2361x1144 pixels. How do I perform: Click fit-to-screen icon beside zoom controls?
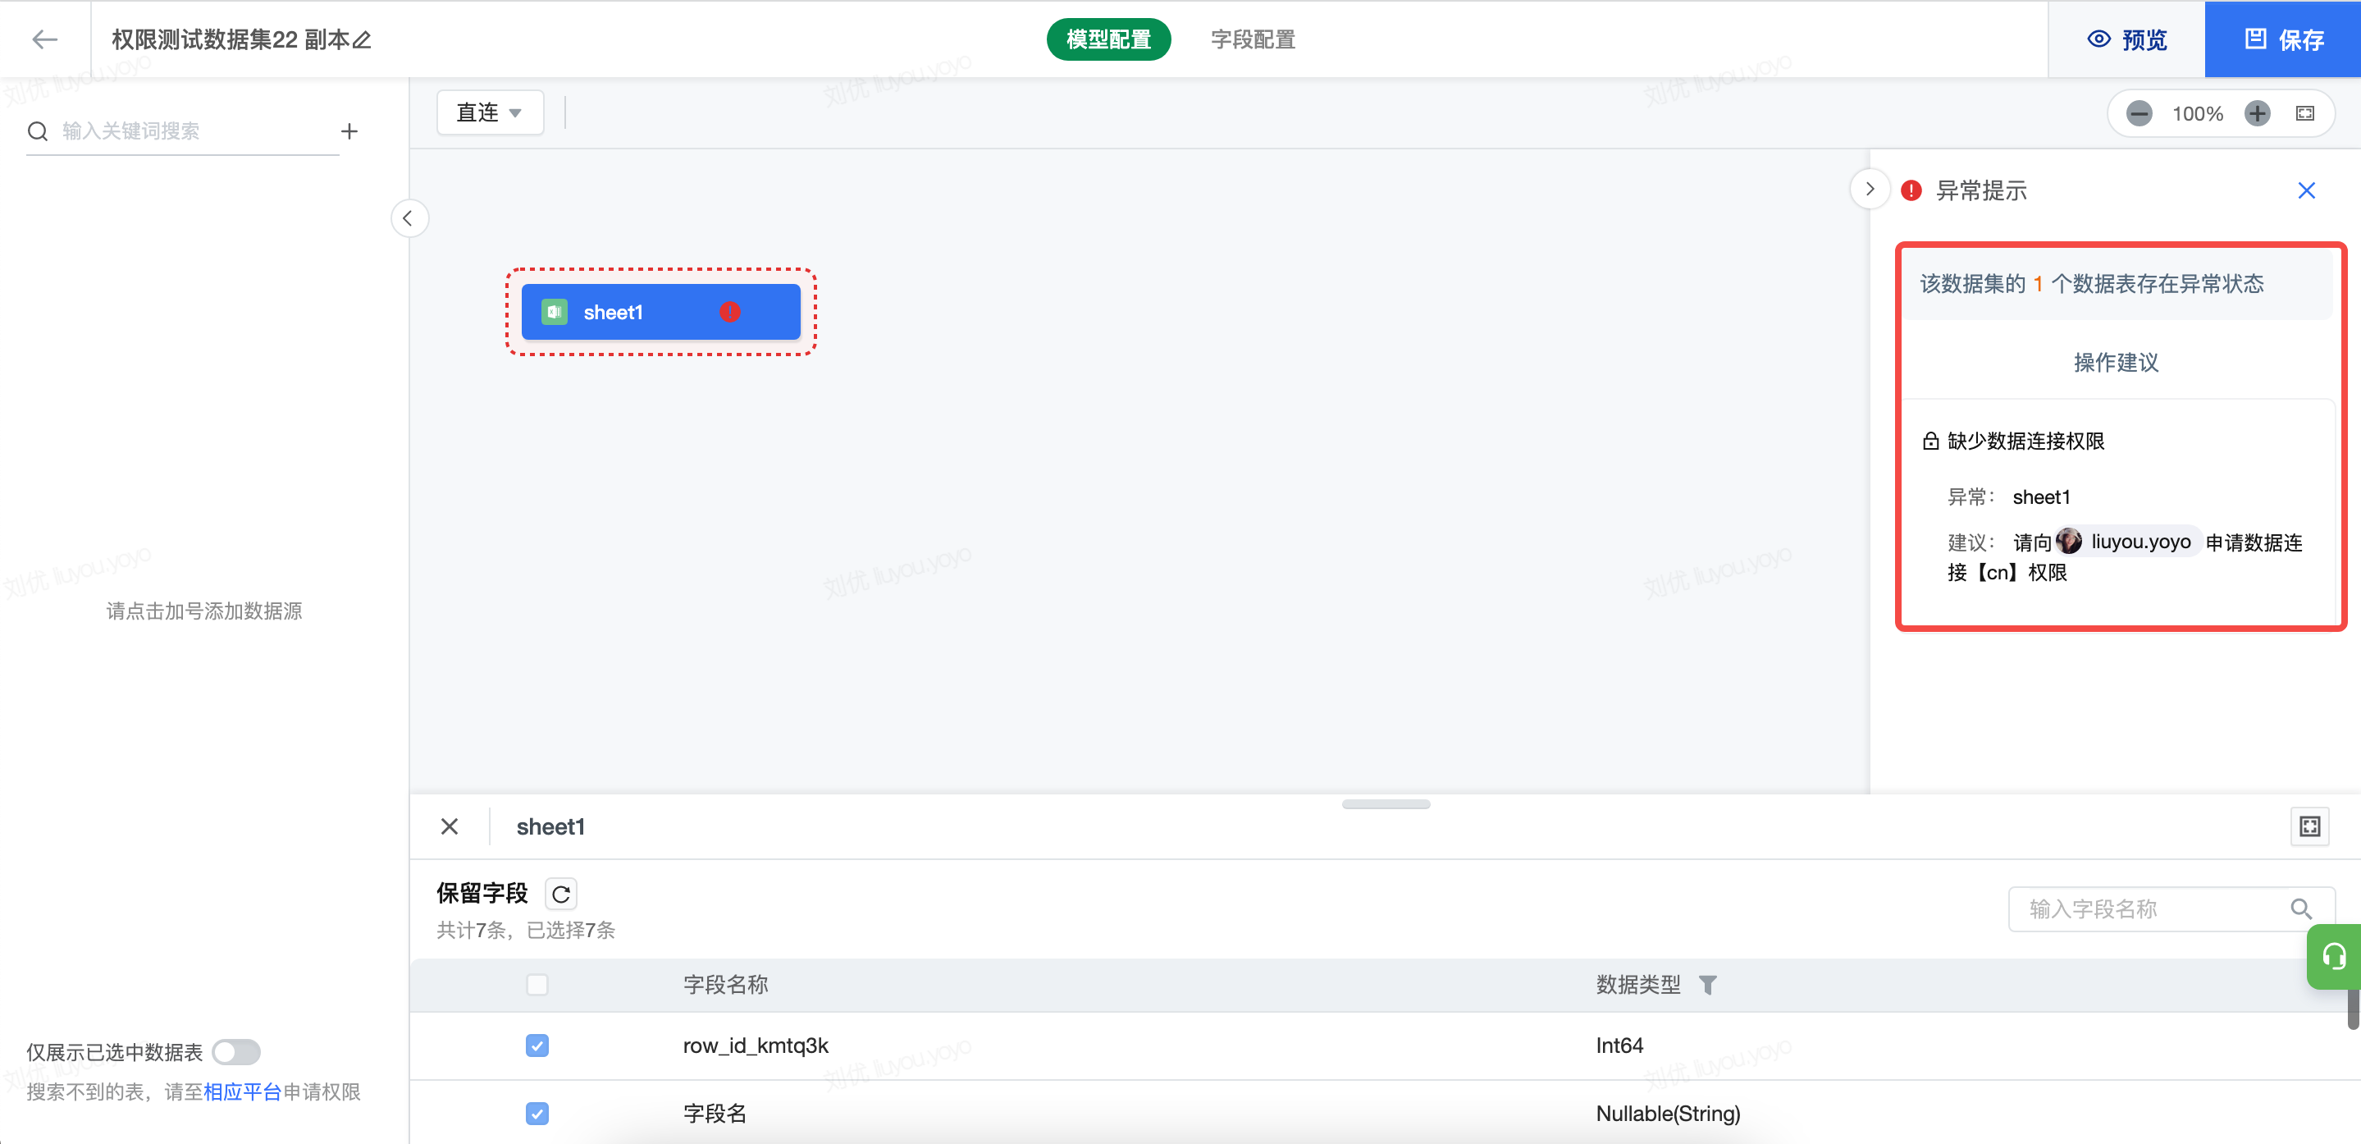2304,114
